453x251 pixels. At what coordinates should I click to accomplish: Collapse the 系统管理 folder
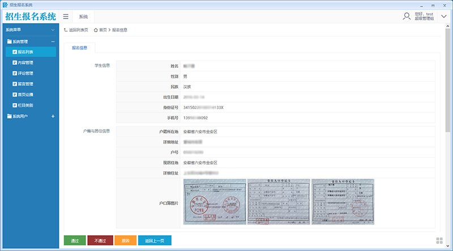pos(53,41)
